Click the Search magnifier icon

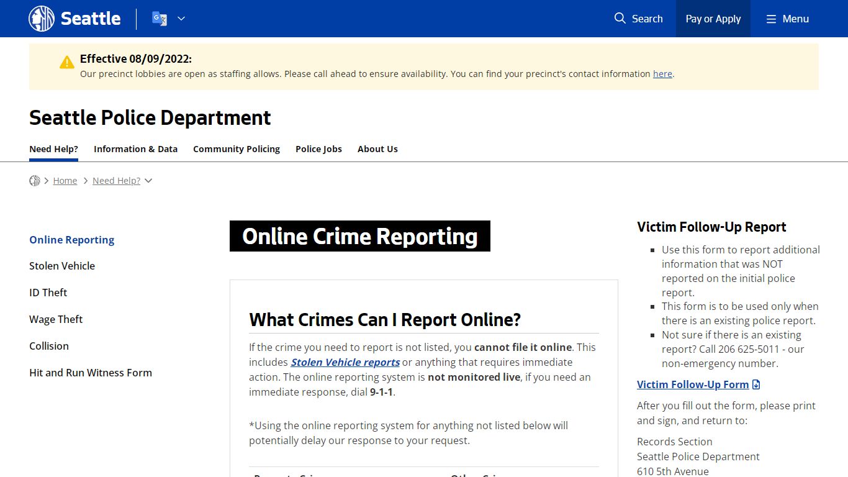(620, 19)
